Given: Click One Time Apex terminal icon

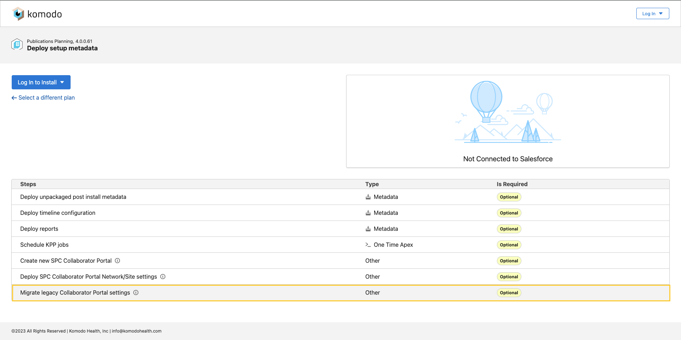Looking at the screenshot, I should 368,245.
